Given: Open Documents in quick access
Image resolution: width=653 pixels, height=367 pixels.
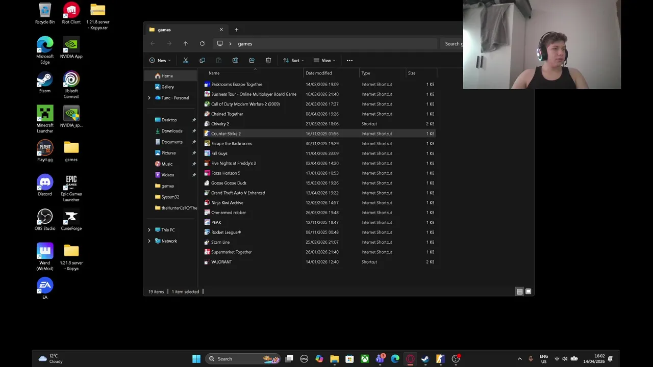Looking at the screenshot, I should 171,142.
